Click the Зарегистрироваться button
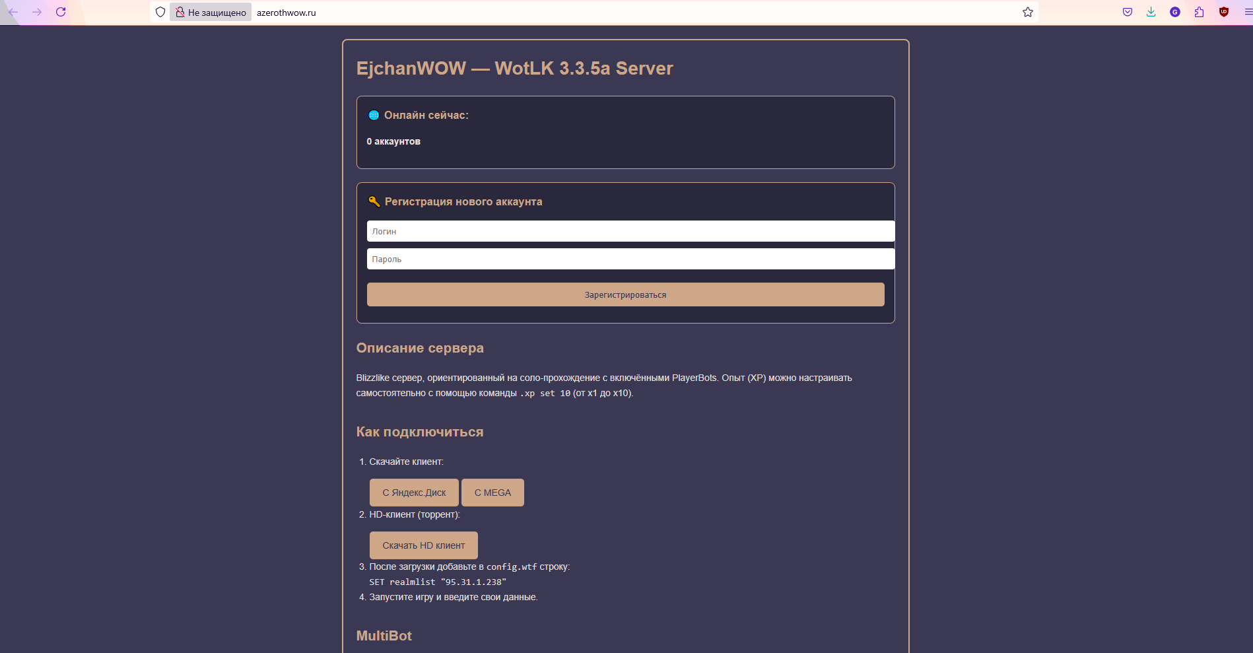 [625, 294]
